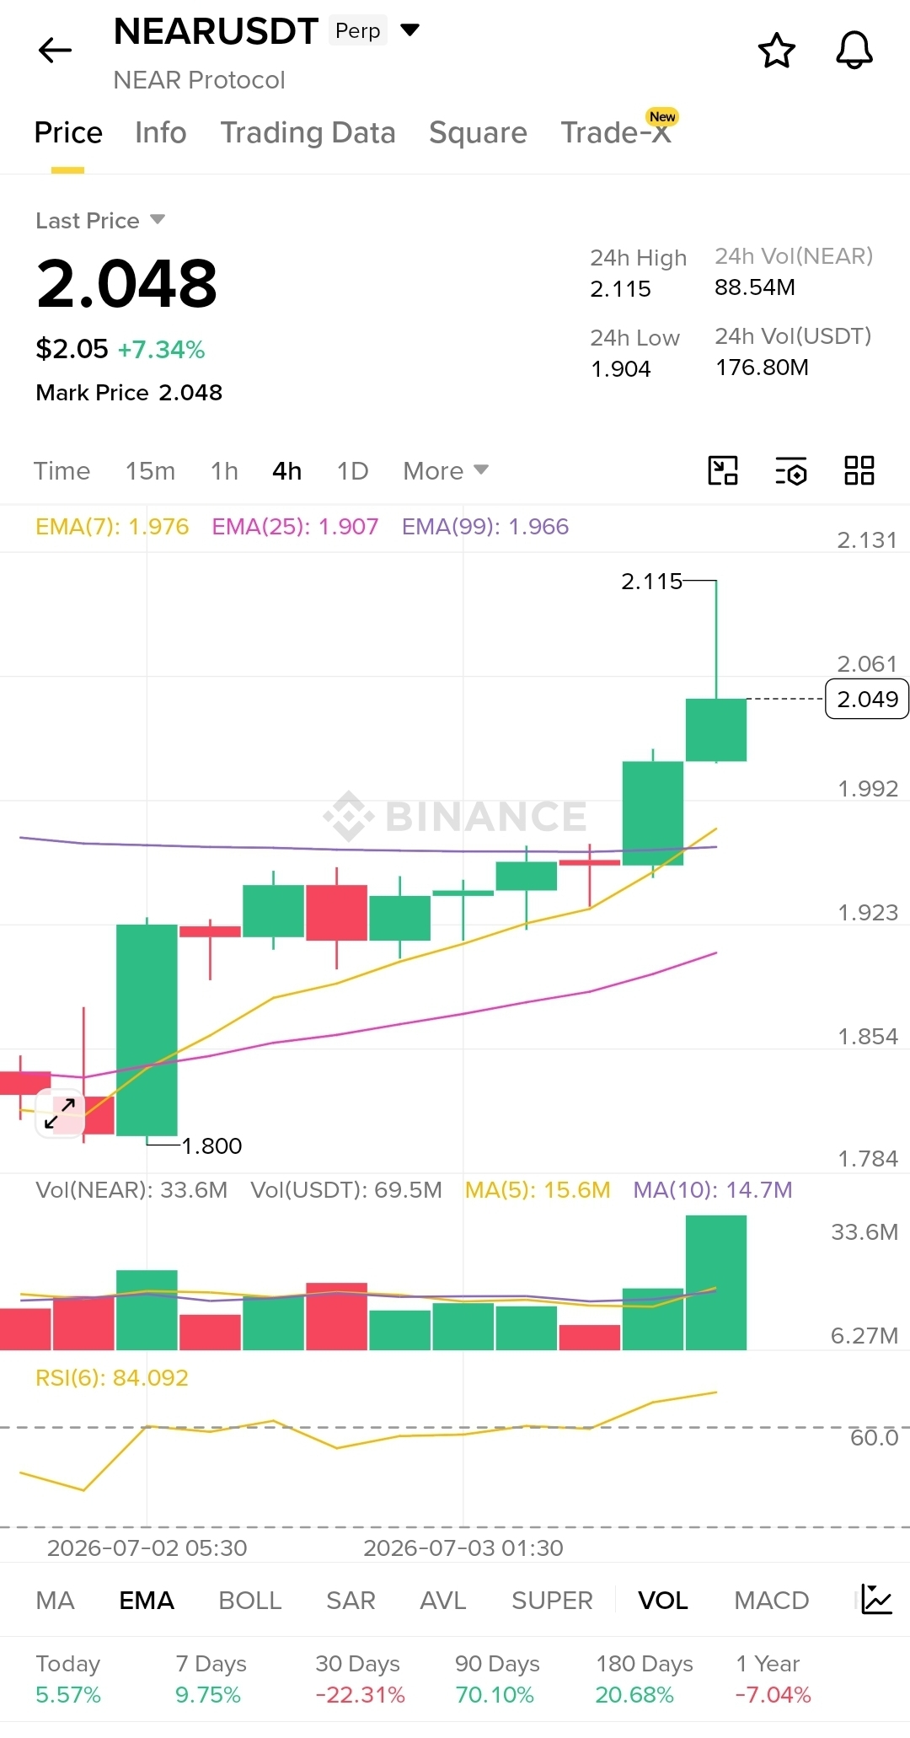Expand the More intervals dropdown
Viewport: 910px width, 1738px height.
click(446, 471)
